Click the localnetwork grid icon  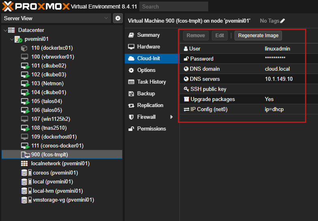(x=24, y=163)
